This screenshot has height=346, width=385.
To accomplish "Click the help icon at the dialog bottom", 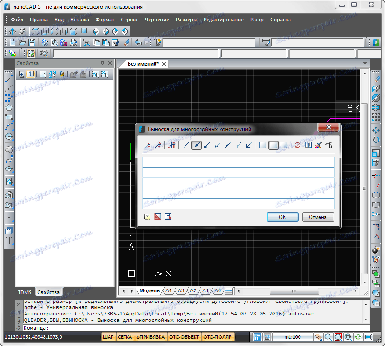I will [147, 217].
